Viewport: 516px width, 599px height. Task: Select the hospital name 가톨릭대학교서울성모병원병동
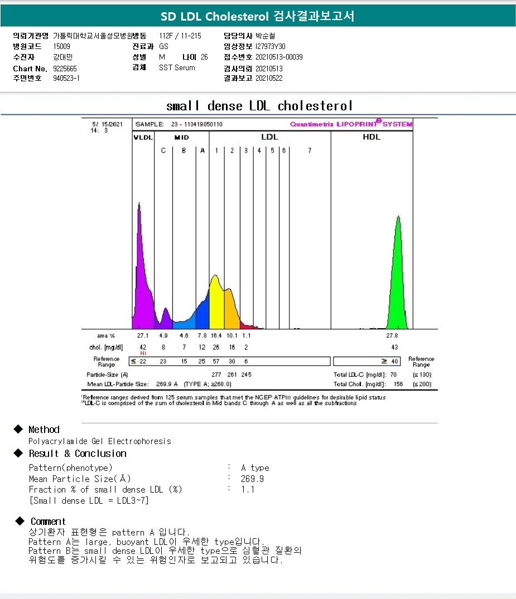[99, 36]
